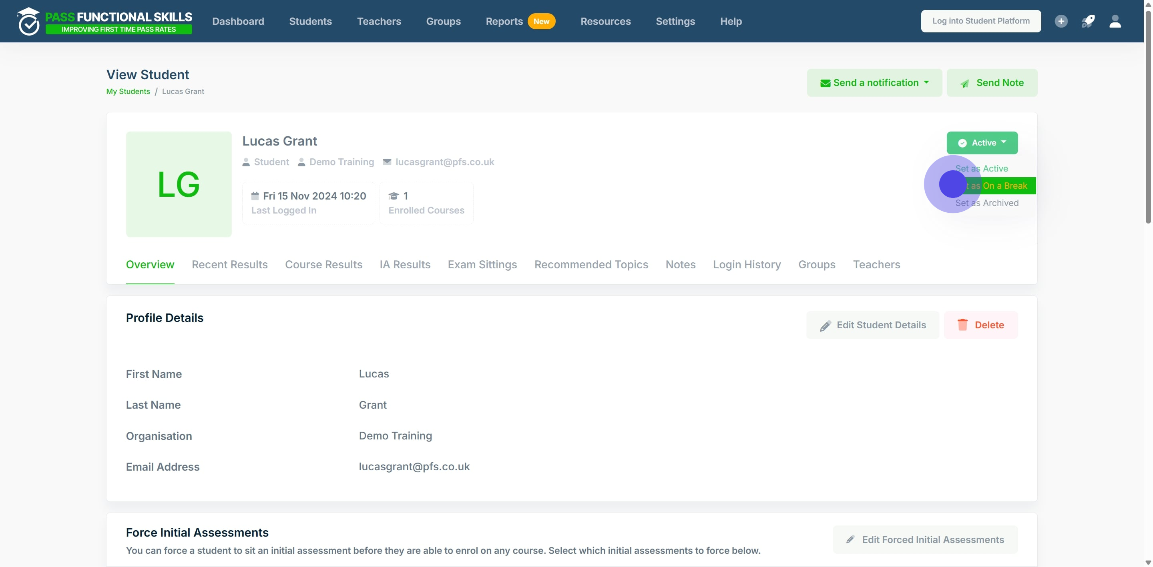
Task: Click pencil icon on Edit Student Details
Action: coord(826,325)
